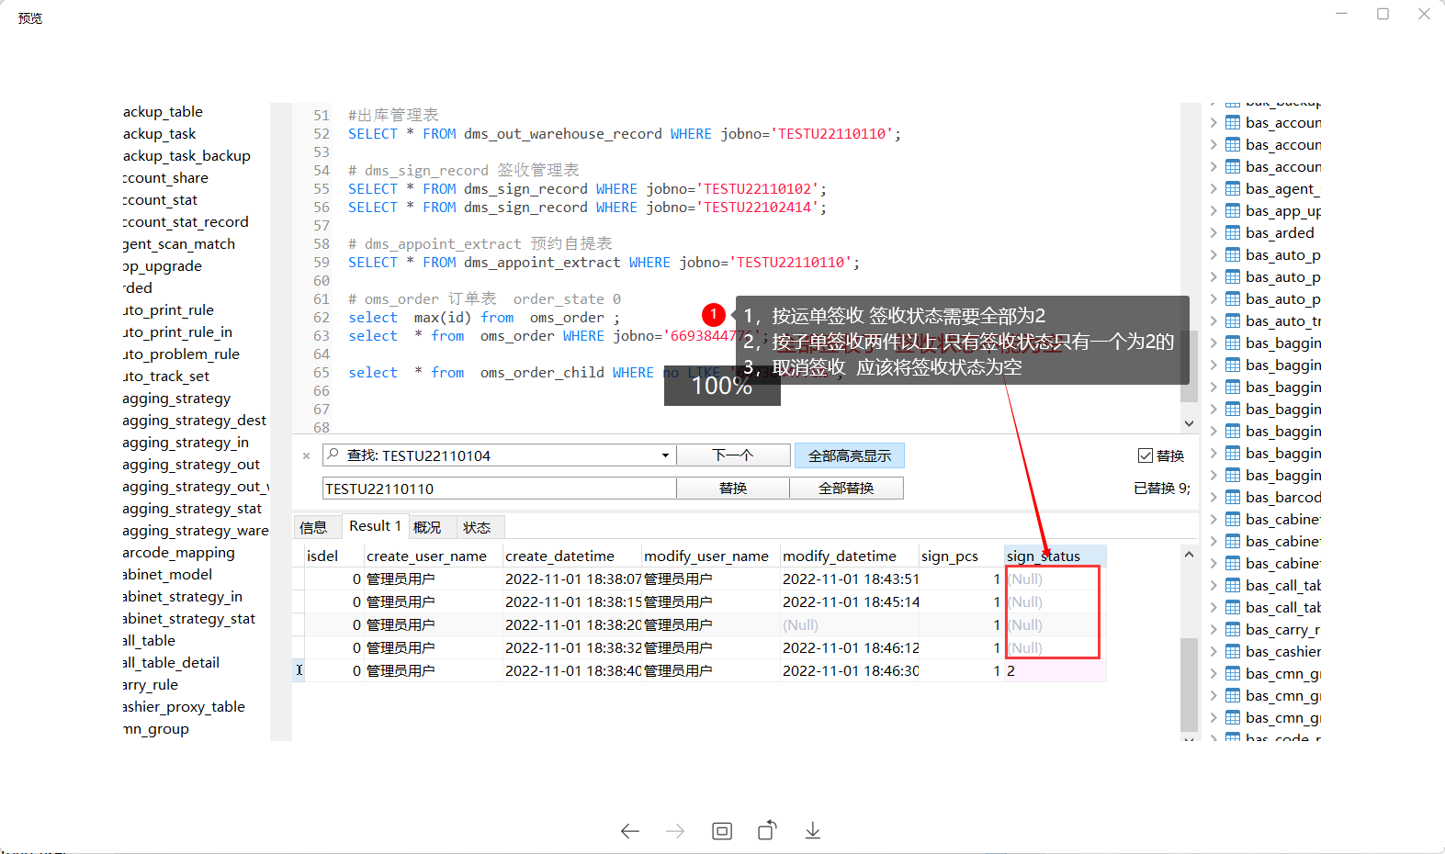
Task: Click the 替换 replace button
Action: (x=733, y=488)
